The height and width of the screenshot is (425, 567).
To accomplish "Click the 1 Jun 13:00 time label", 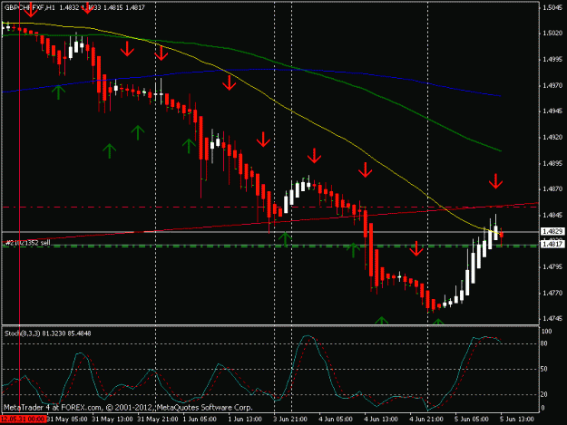I will pos(245,420).
